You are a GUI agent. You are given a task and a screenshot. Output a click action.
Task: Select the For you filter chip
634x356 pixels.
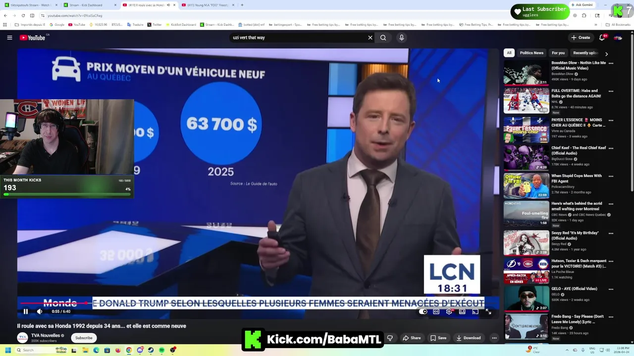click(x=558, y=53)
